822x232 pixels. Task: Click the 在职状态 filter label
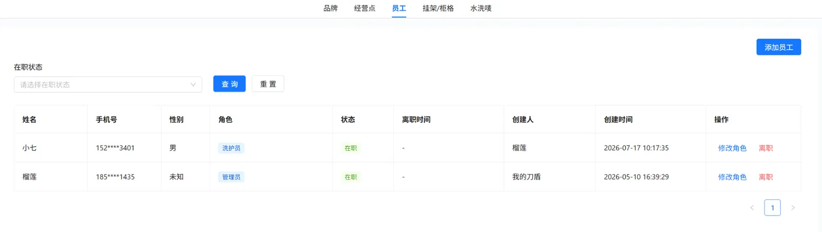[x=28, y=67]
